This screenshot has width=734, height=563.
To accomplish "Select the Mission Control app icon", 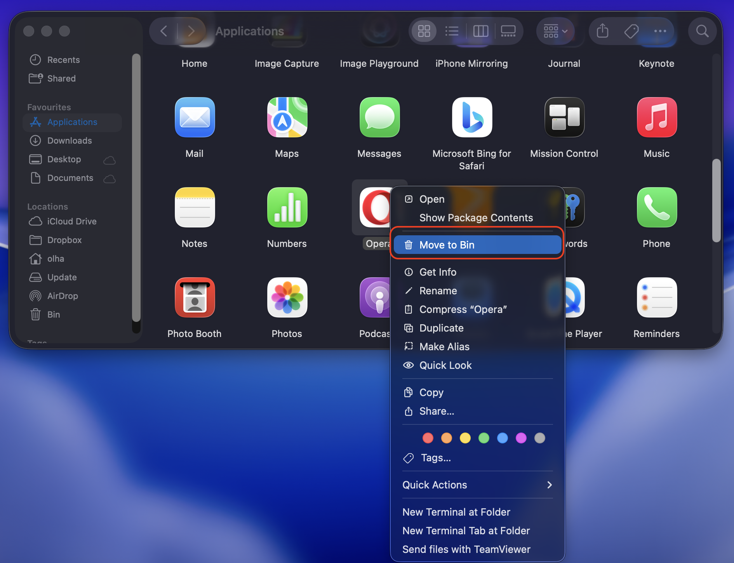I will (x=564, y=117).
